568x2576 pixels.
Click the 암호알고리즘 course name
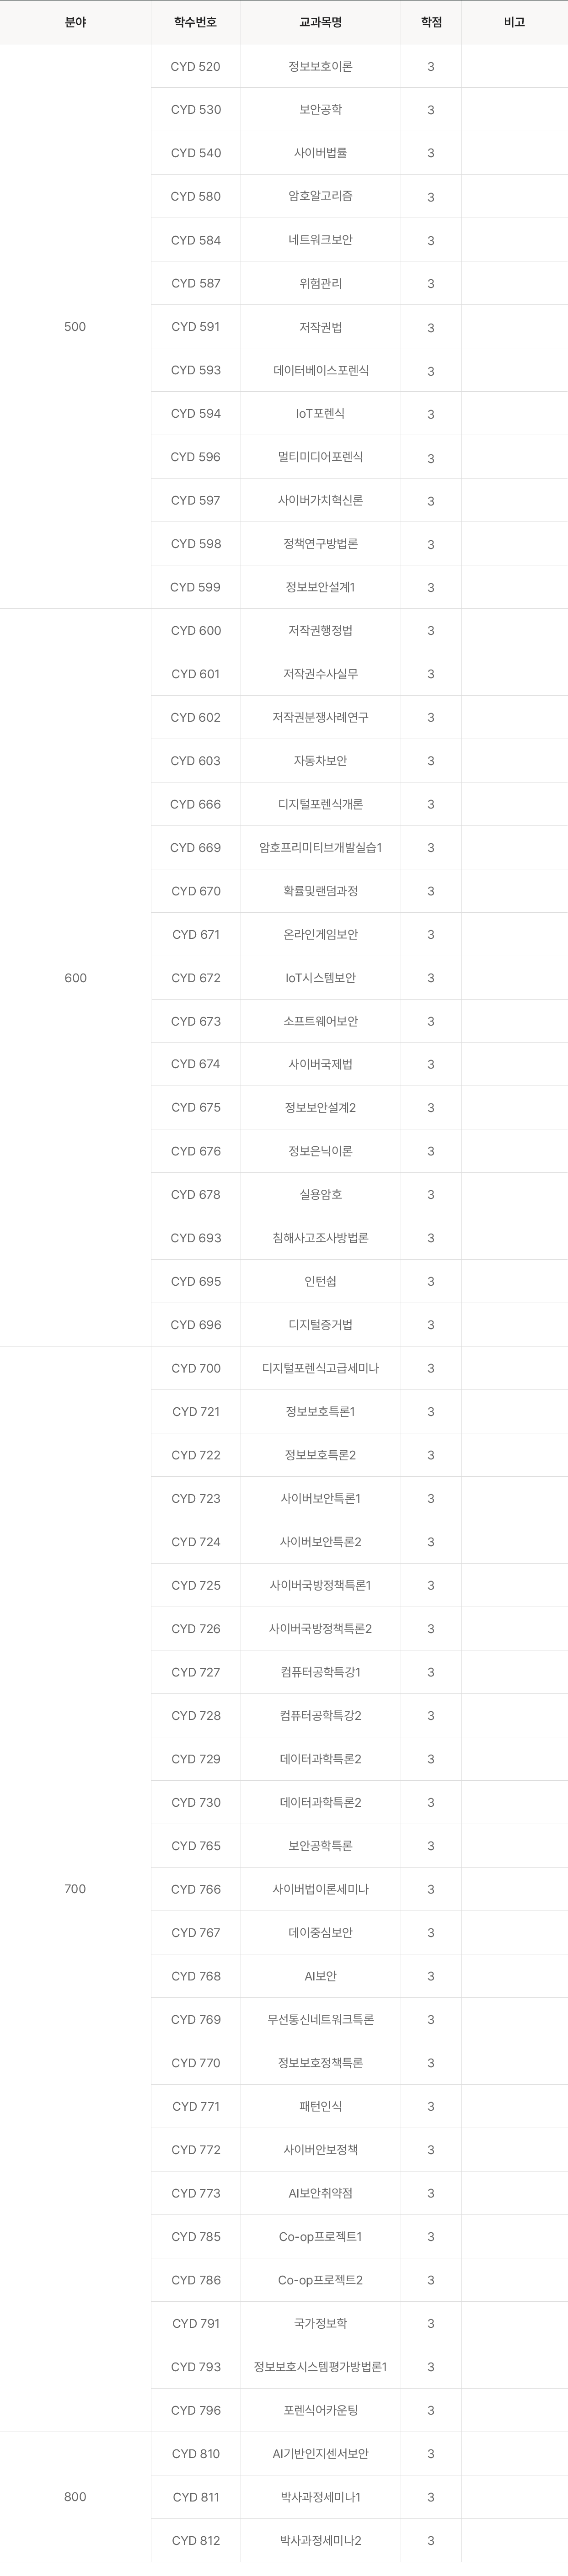click(320, 197)
